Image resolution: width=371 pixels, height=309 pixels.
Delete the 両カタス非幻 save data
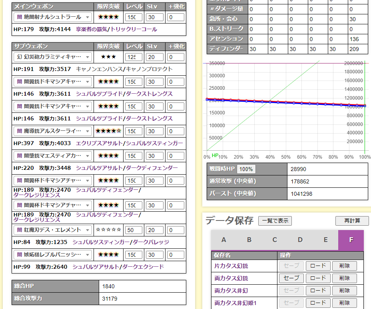click(345, 290)
